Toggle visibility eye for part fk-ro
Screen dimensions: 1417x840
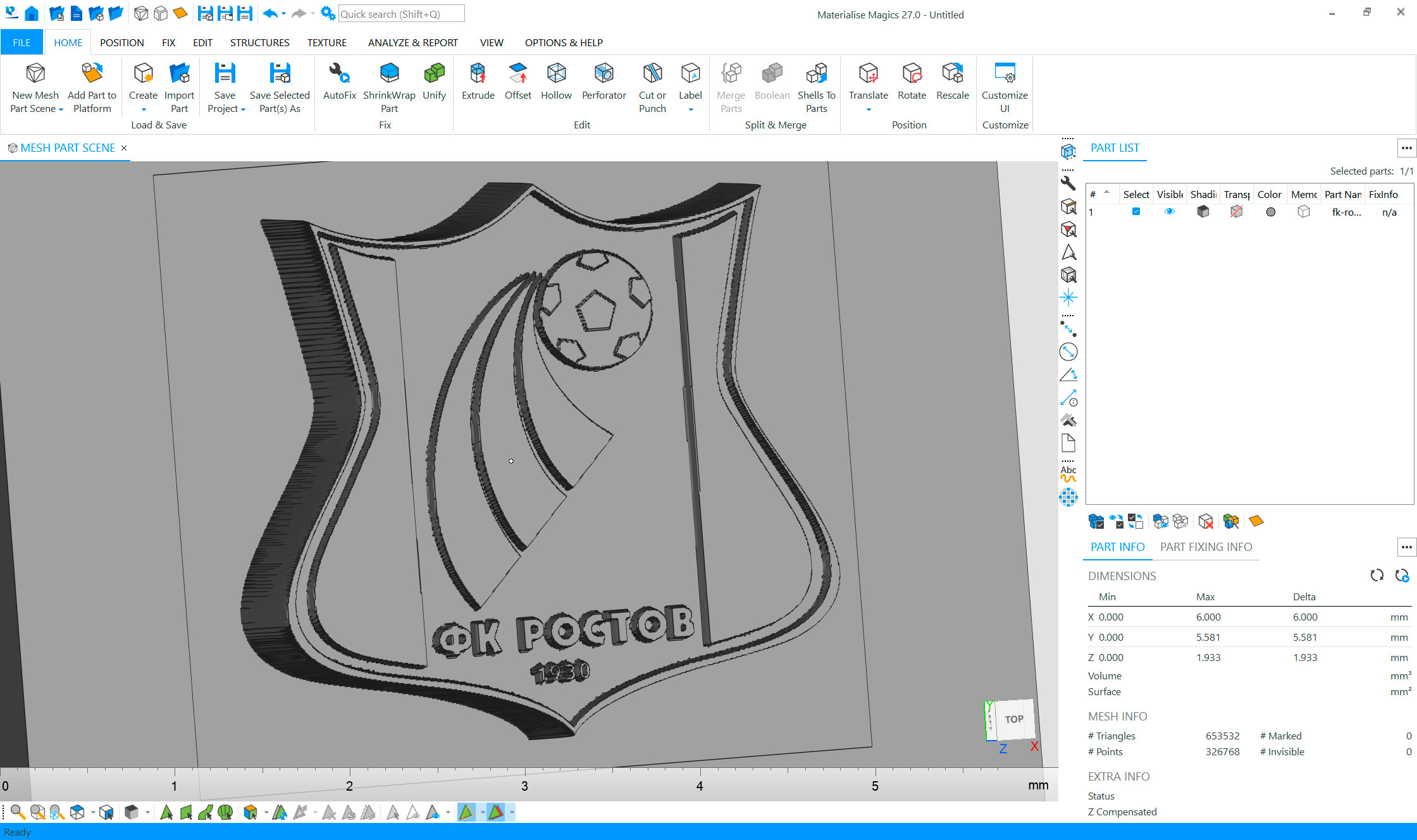pos(1170,212)
